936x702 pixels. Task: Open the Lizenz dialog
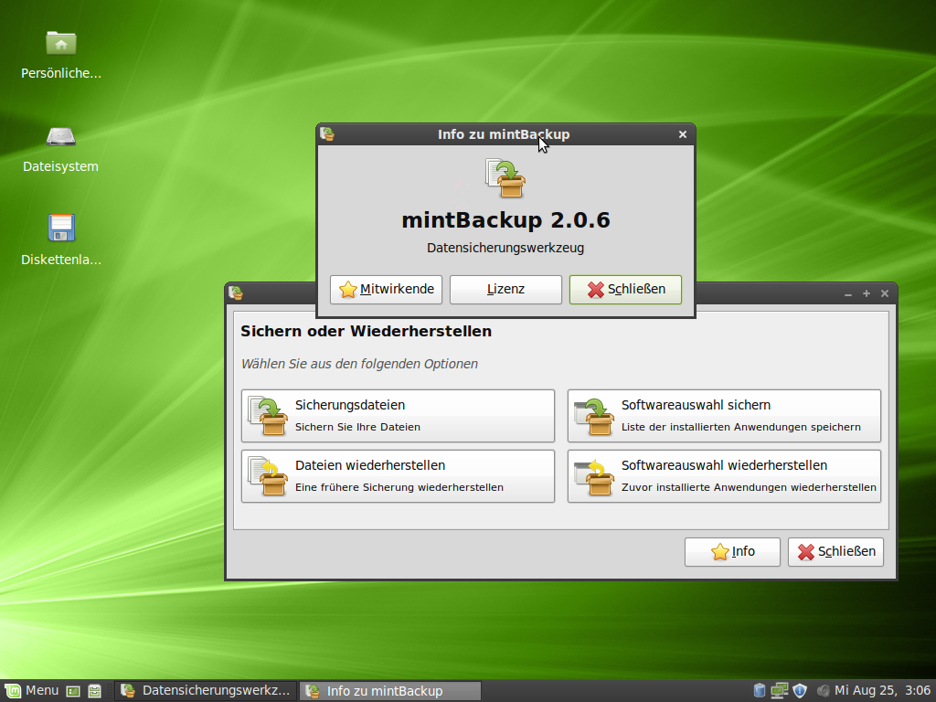pos(505,289)
